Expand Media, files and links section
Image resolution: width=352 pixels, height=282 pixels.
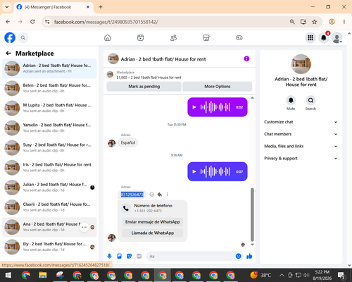pyautogui.click(x=301, y=146)
